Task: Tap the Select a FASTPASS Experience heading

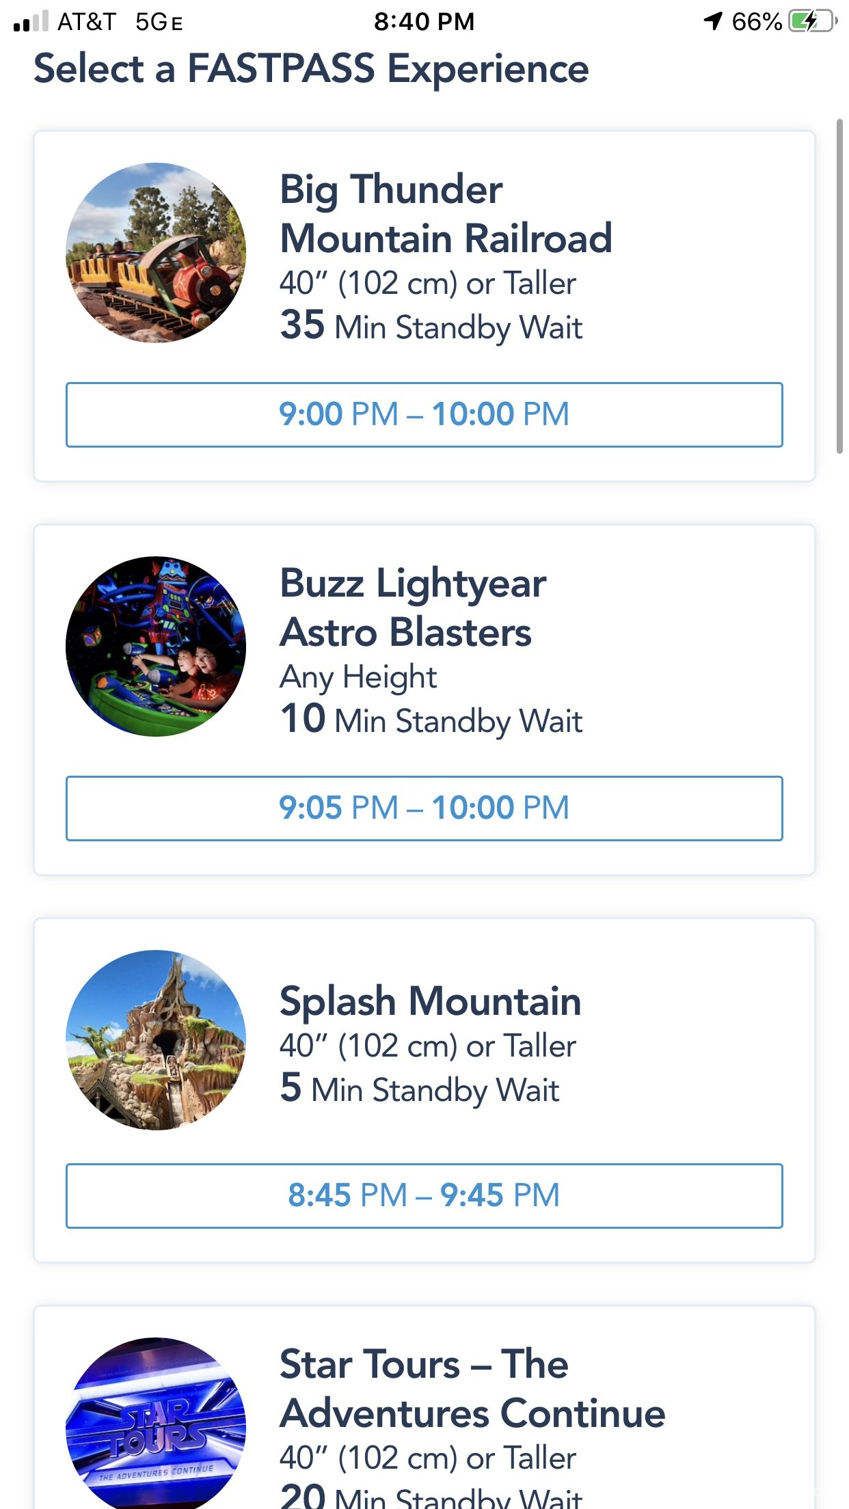Action: tap(311, 69)
